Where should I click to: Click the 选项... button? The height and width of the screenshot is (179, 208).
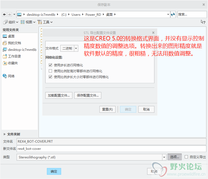click(x=174, y=157)
